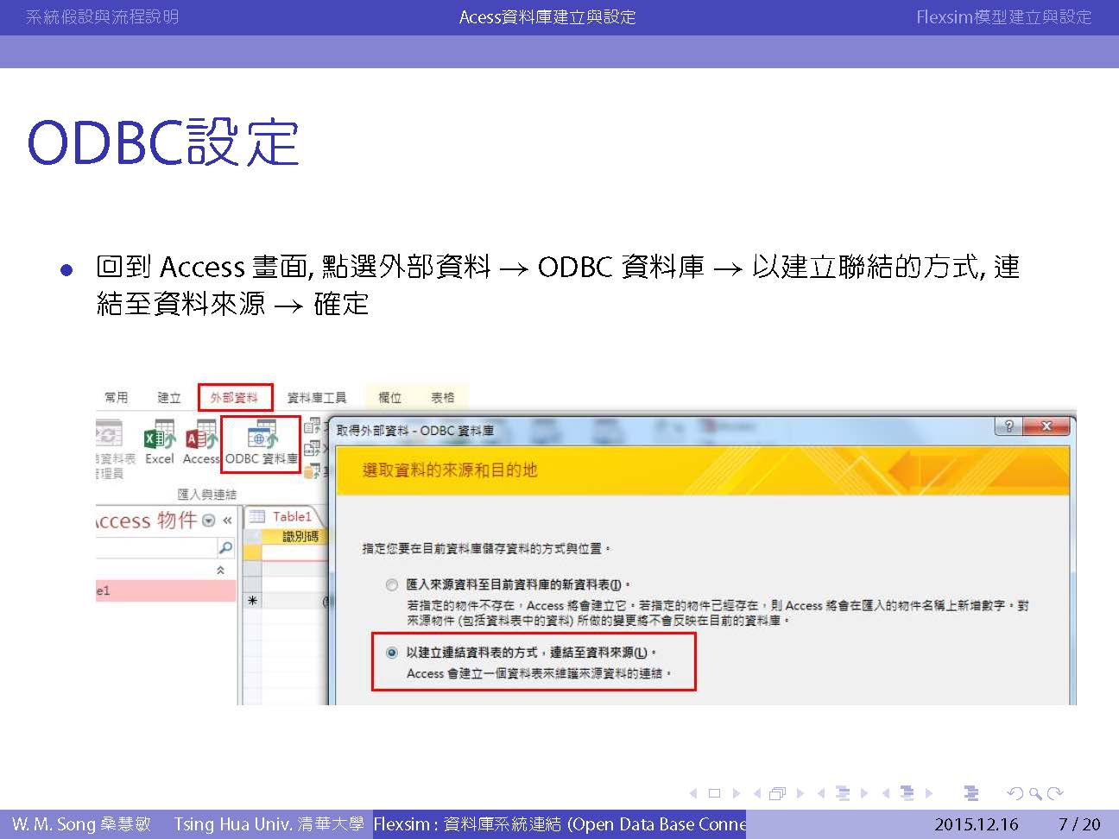
Task: Click the Beamer search magnifier navigation icon
Action: click(1034, 793)
